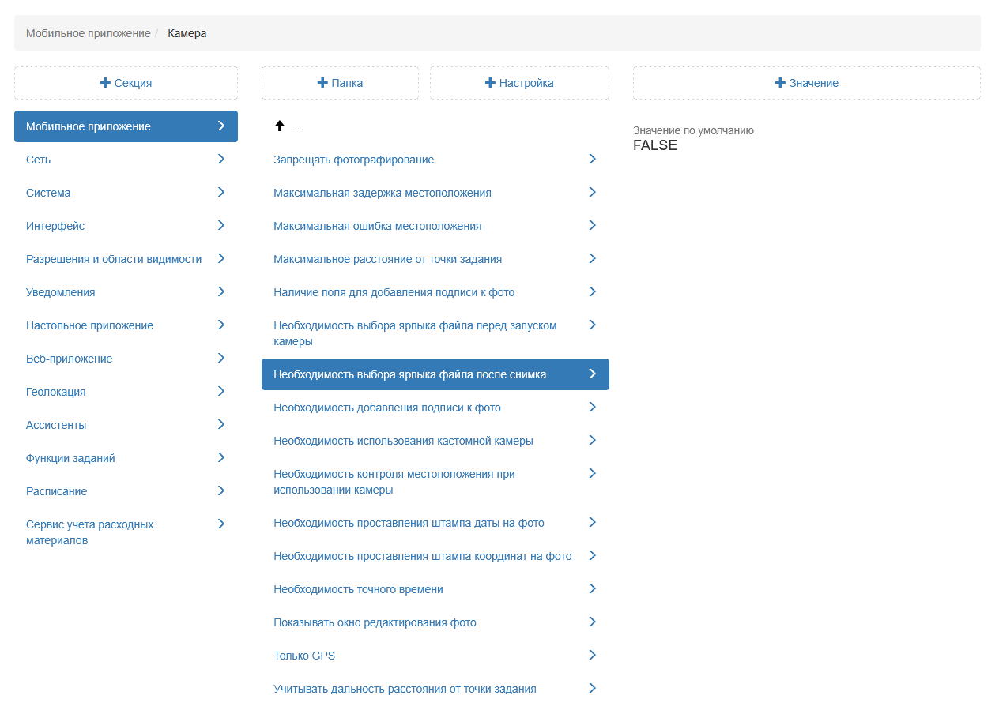Add a new value via Значение button
The height and width of the screenshot is (714, 995).
pos(806,83)
